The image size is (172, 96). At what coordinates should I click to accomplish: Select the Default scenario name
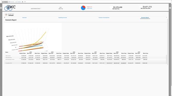[x=11, y=15]
